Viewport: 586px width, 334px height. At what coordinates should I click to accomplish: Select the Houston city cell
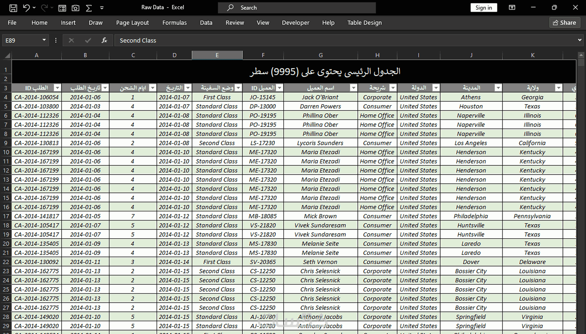pos(471,106)
